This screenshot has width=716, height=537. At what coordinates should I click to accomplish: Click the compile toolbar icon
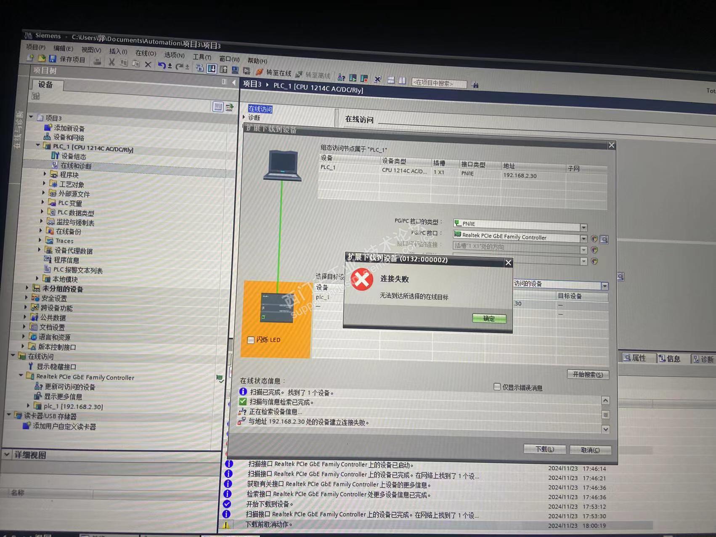tap(199, 67)
